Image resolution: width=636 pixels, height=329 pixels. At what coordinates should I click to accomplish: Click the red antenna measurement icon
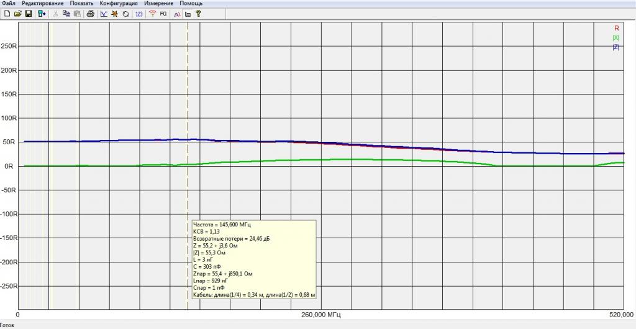[x=153, y=14]
